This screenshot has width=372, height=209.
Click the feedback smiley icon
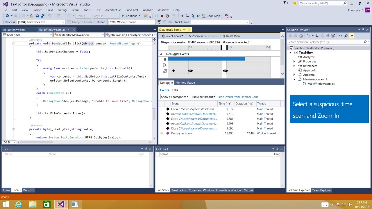[x=295, y=3]
